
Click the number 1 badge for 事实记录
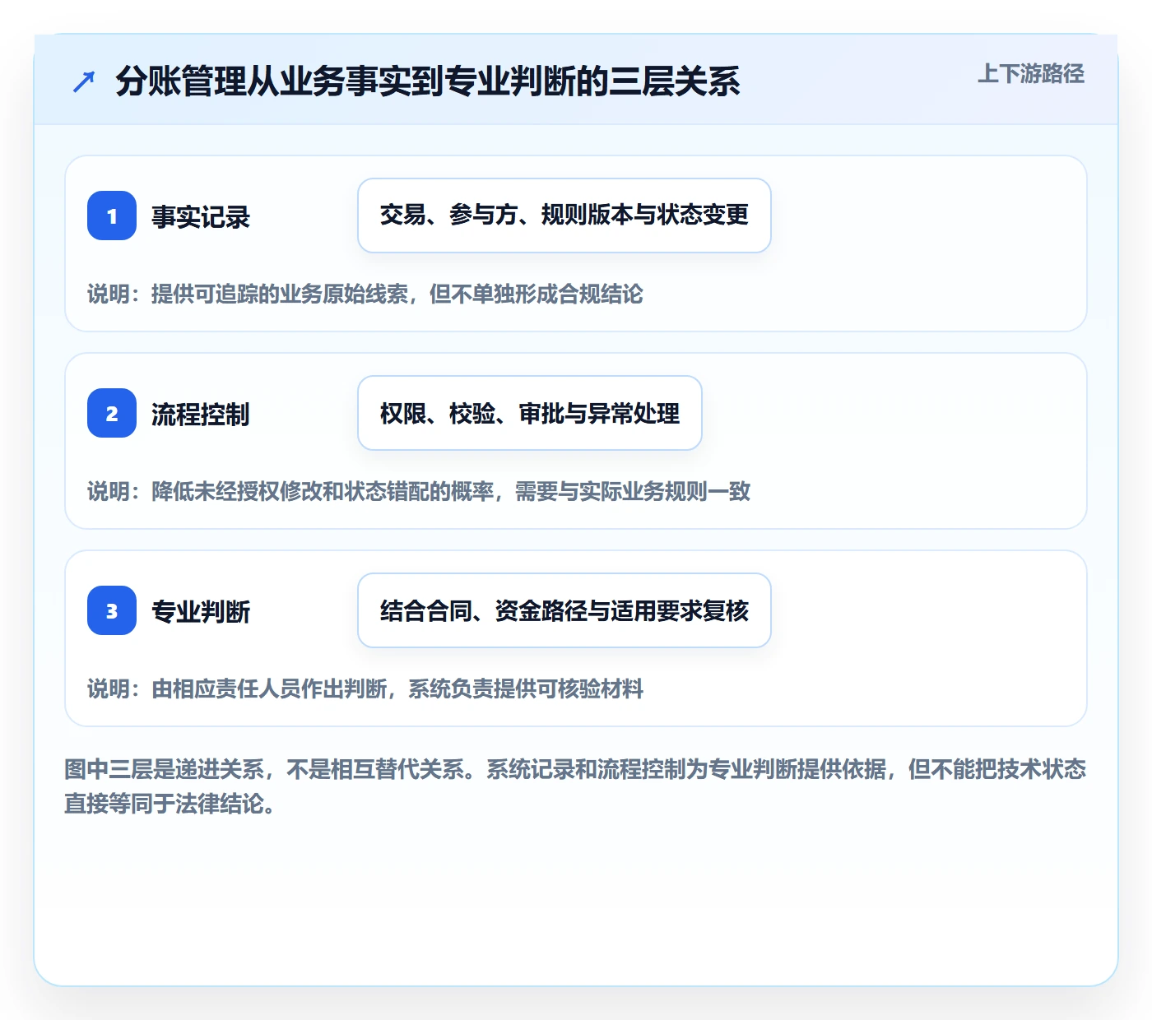[x=112, y=216]
